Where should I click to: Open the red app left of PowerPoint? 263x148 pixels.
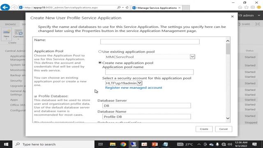point(144,144)
